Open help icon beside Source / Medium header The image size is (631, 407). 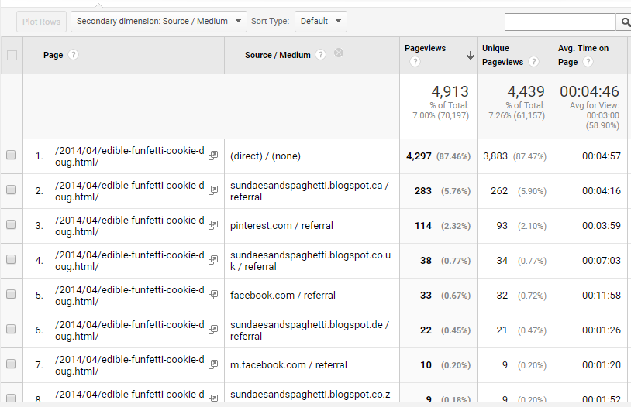tap(321, 55)
